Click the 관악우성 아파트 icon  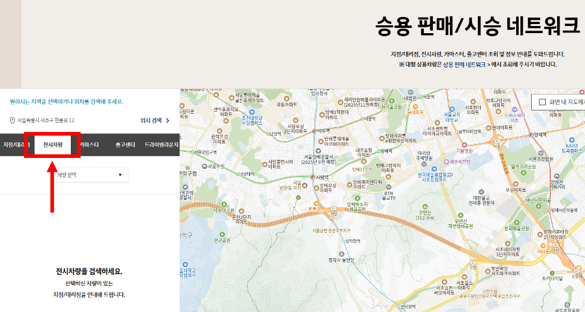(x=220, y=131)
